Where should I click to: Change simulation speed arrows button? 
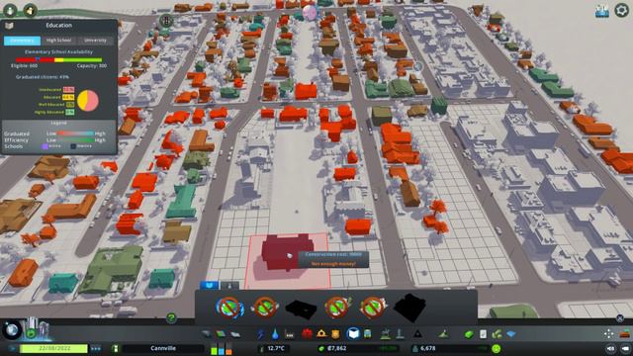(95, 348)
